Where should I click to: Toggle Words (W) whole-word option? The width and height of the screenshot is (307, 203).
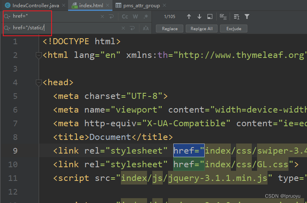click(135, 16)
